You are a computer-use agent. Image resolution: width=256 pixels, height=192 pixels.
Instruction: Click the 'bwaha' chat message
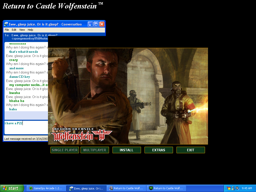pyautogui.click(x=14, y=93)
